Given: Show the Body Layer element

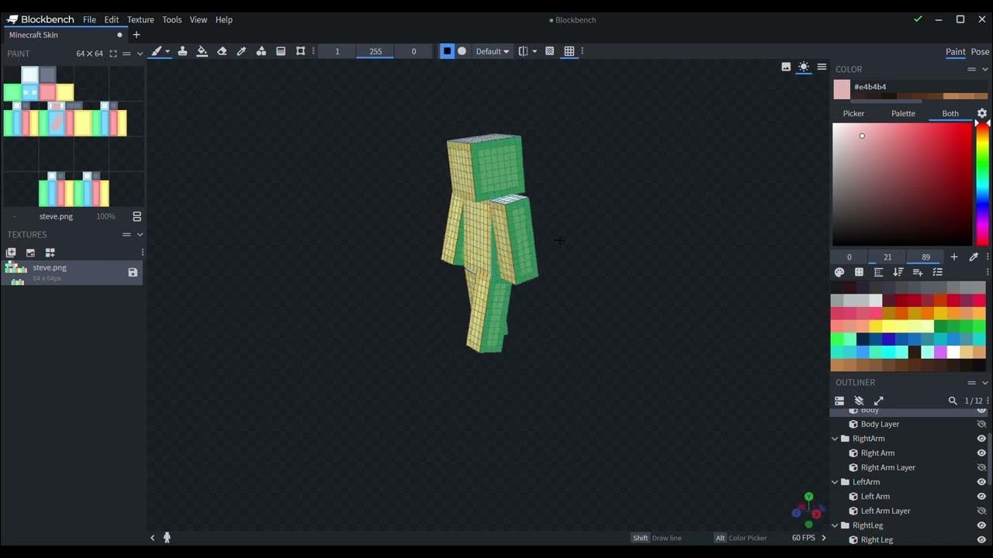Looking at the screenshot, I should 981,424.
